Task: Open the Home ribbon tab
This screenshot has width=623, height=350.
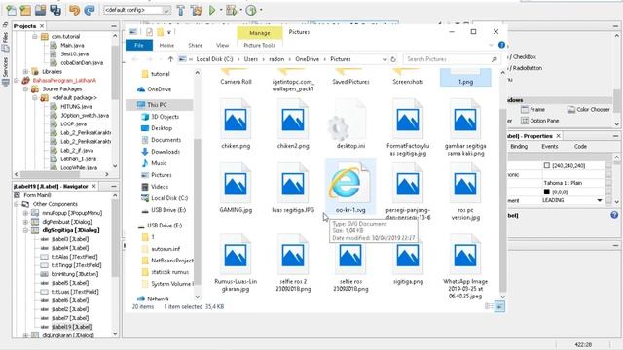Action: point(166,46)
